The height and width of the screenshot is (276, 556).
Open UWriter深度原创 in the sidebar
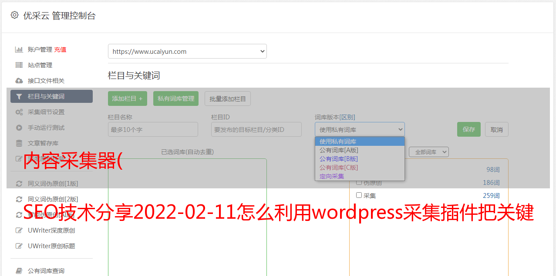(51, 230)
